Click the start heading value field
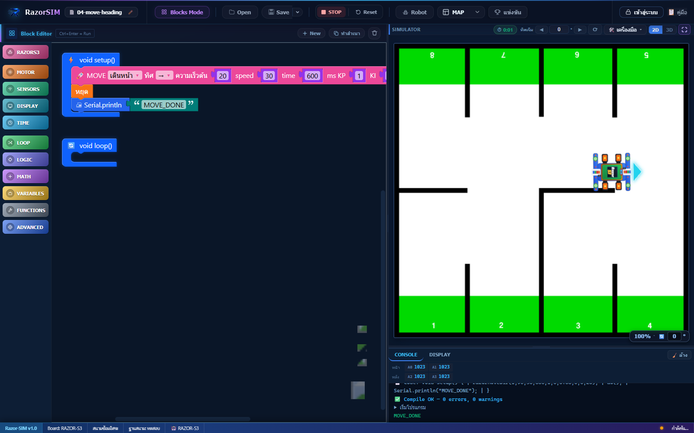Image resolution: width=694 pixels, height=433 pixels. click(x=559, y=29)
